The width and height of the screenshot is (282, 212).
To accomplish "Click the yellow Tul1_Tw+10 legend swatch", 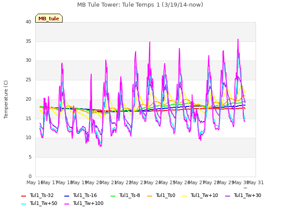I will tap(185, 196).
